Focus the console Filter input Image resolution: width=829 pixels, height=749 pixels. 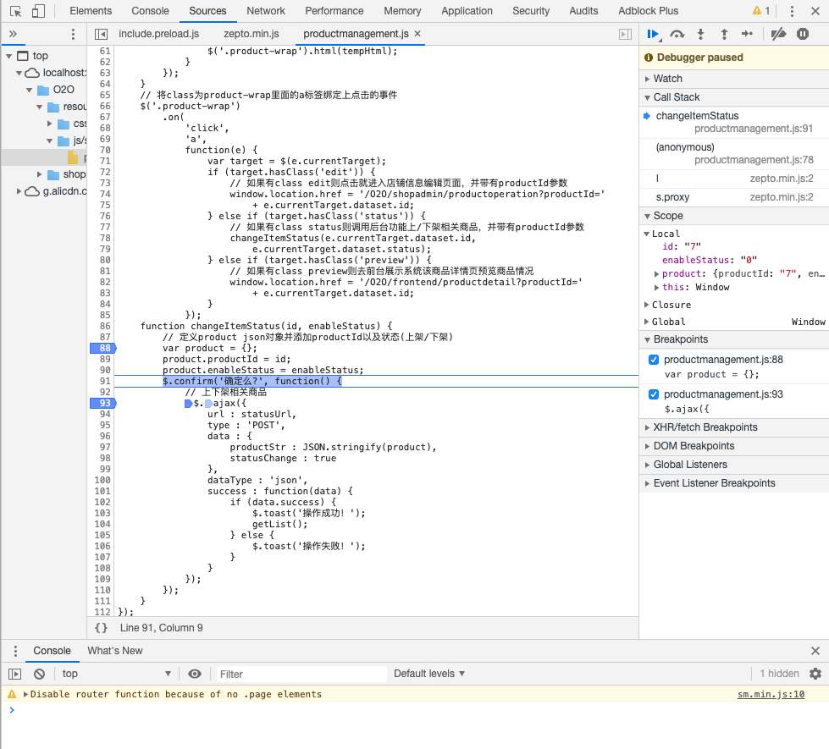click(x=296, y=674)
